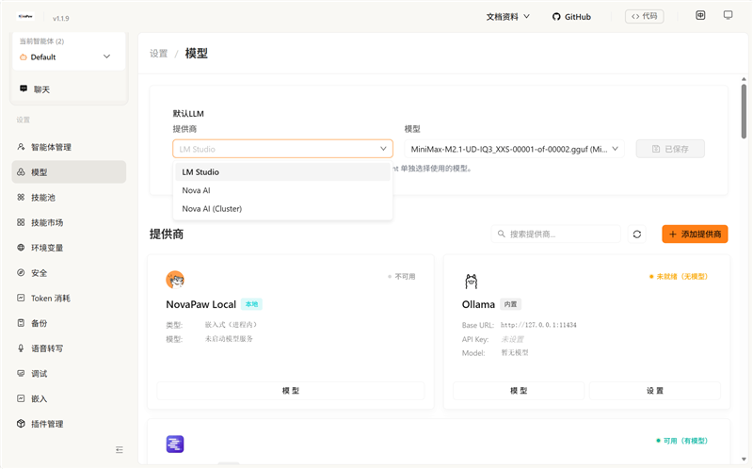Click the debug icon beside 调试
This screenshot has width=753, height=469.
tap(21, 373)
